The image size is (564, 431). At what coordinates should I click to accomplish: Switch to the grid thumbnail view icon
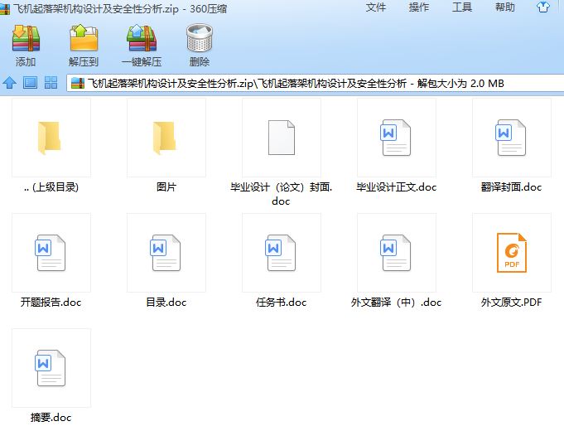pos(51,83)
